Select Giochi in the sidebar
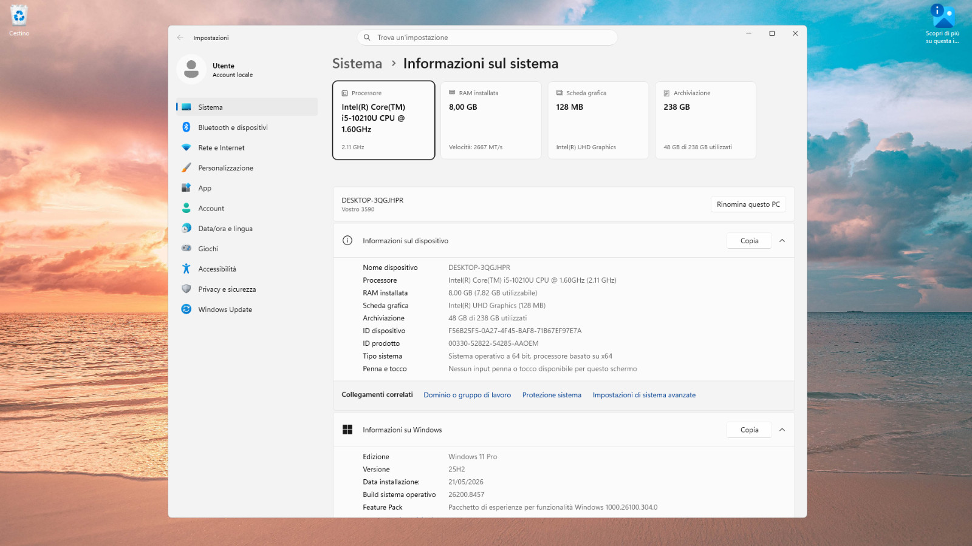This screenshot has width=972, height=546. [x=247, y=249]
